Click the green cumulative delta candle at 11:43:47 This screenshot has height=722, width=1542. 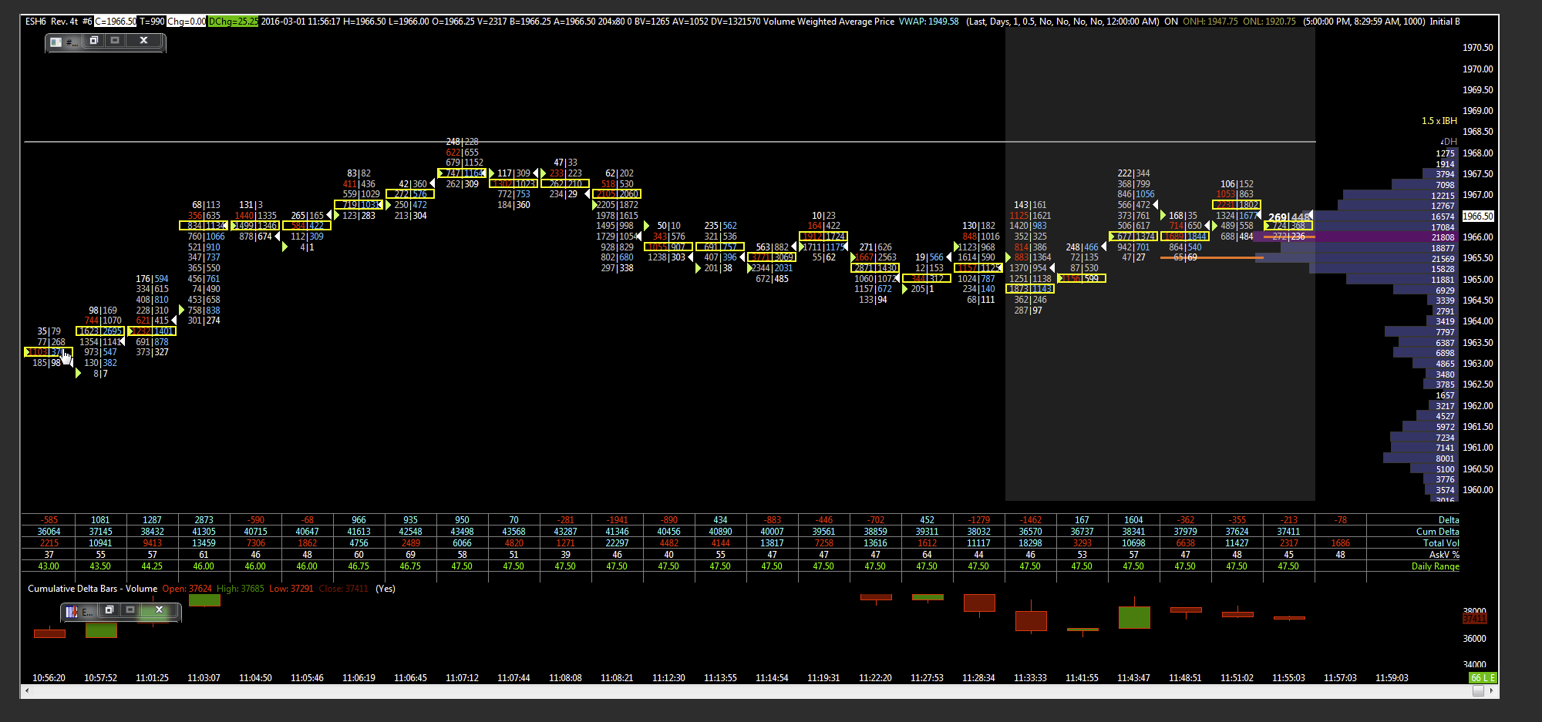[1134, 617]
